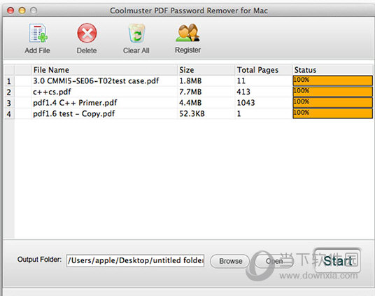Select pdf1.4 C++ Primer.pdf in the list

coord(75,103)
